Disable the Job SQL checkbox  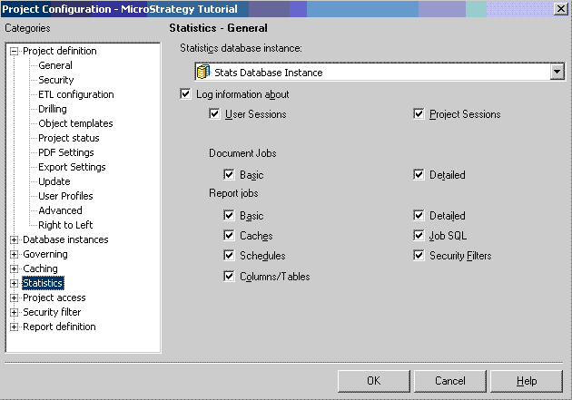click(419, 236)
